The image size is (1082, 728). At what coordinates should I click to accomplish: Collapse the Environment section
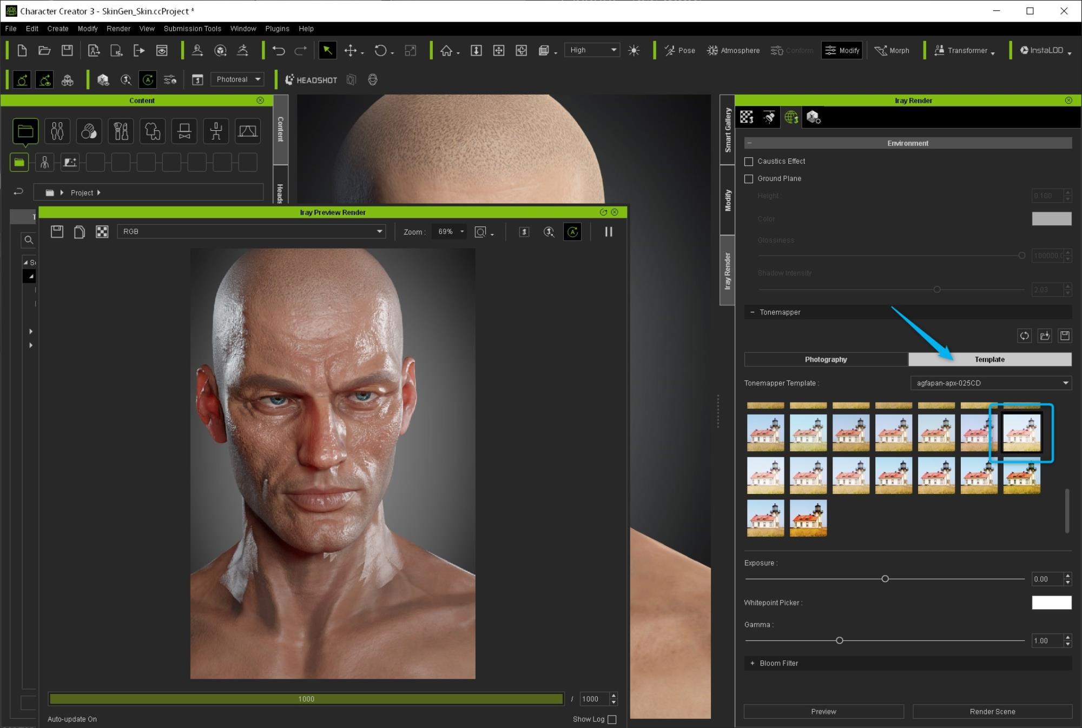tap(749, 143)
